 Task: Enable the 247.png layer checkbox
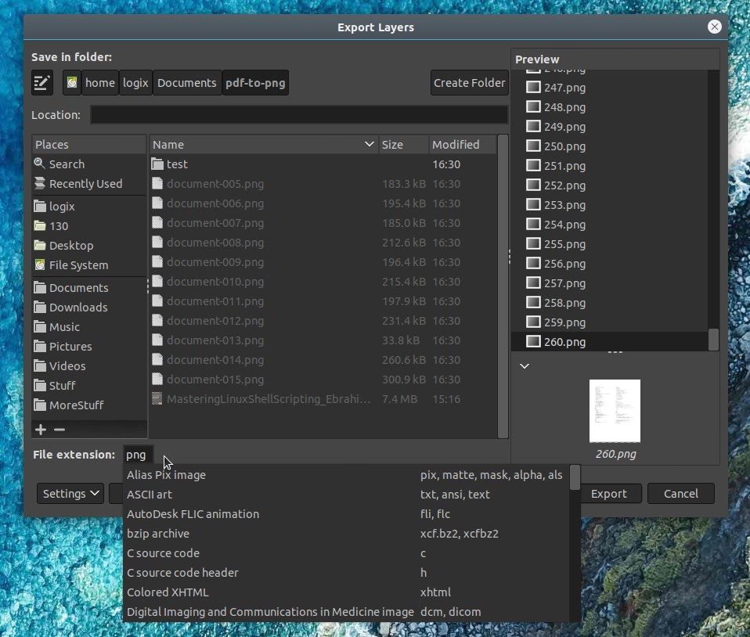tap(535, 88)
